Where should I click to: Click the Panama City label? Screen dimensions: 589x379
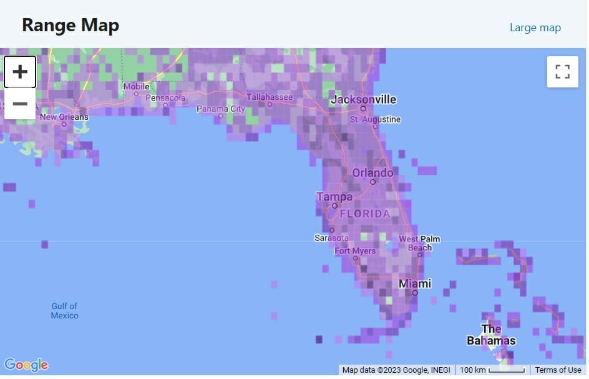tap(221, 110)
